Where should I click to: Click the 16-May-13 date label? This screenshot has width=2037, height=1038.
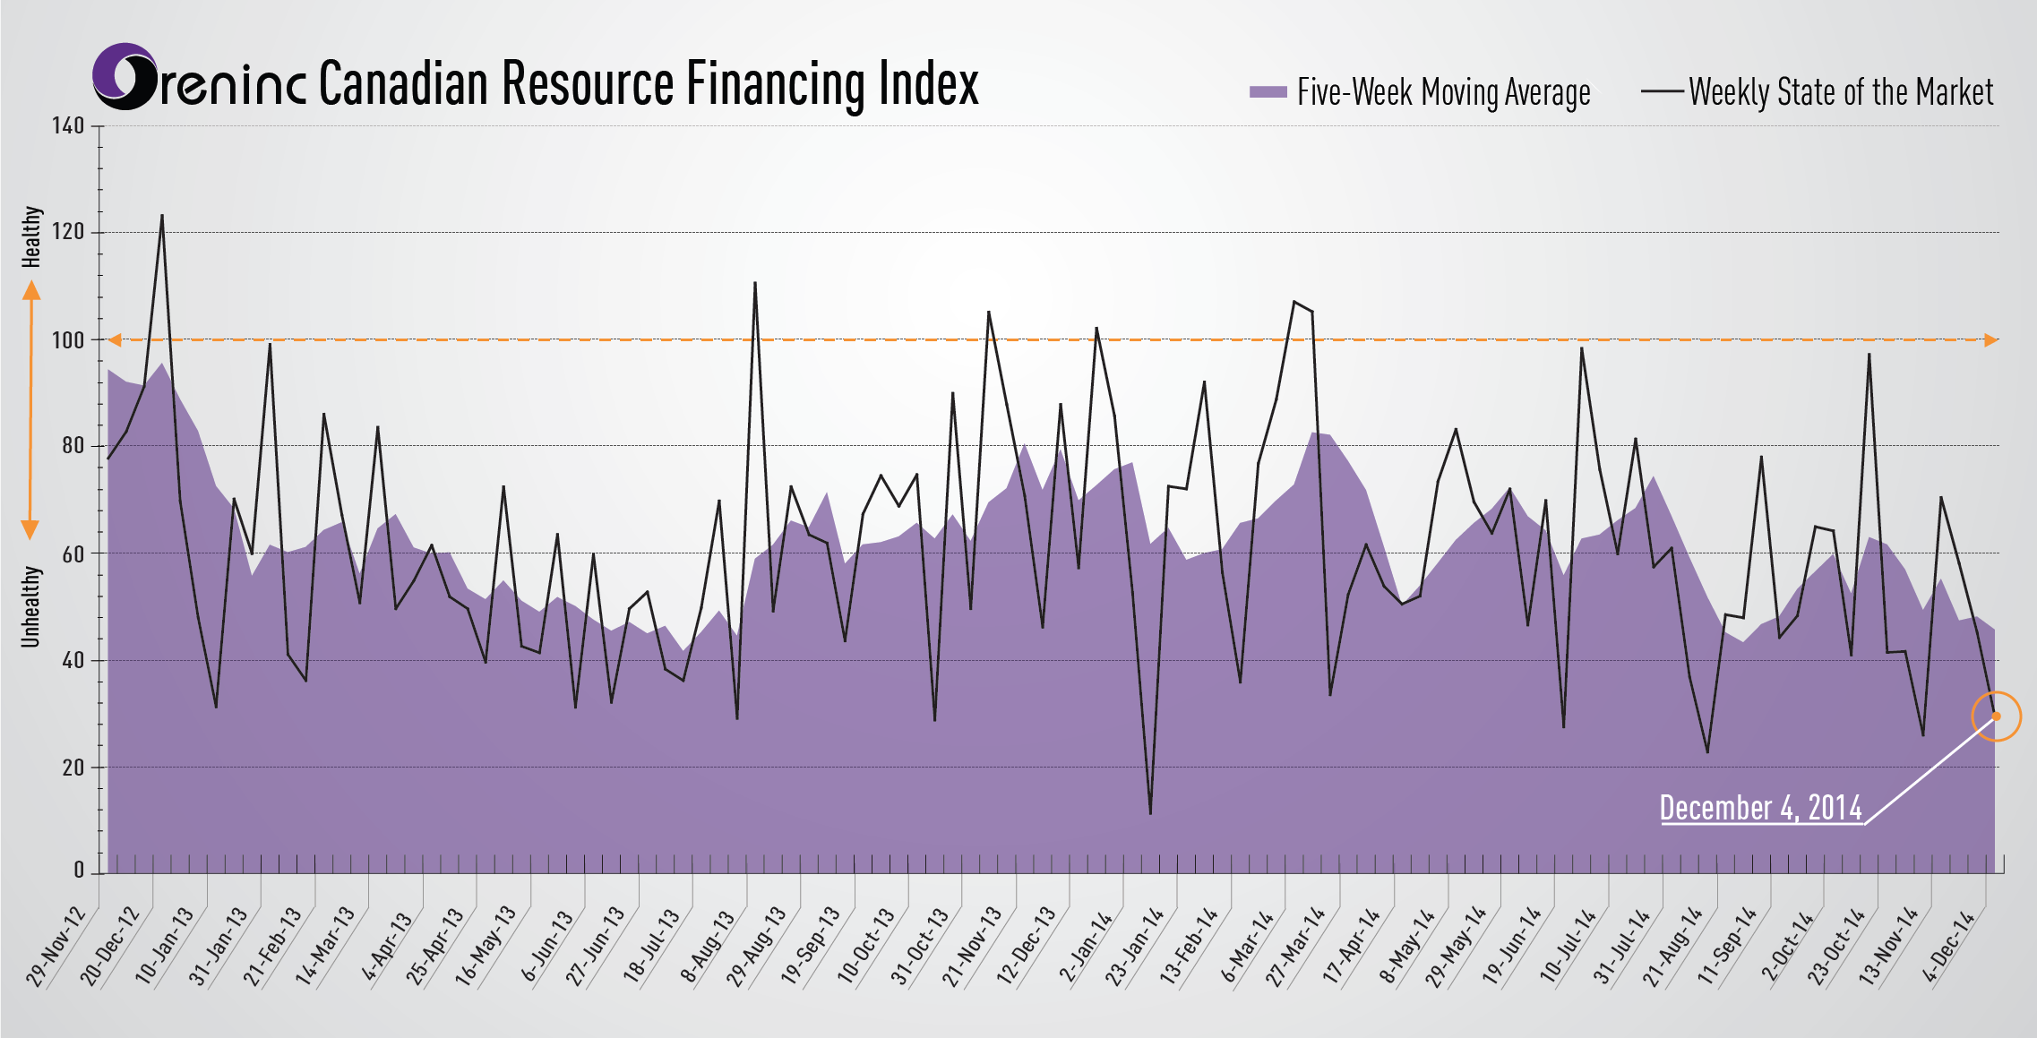pos(488,946)
